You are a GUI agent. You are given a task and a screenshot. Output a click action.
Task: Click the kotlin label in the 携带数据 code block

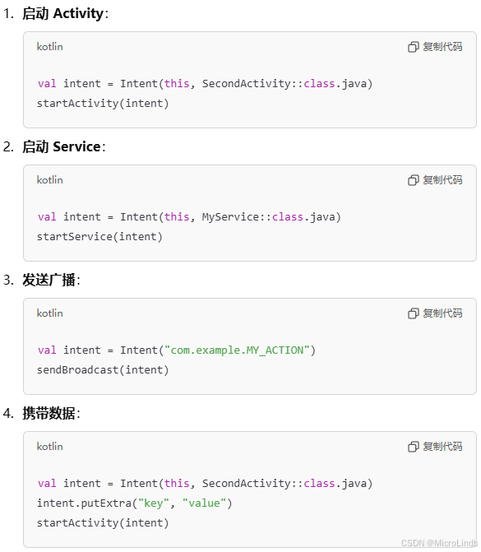[50, 447]
